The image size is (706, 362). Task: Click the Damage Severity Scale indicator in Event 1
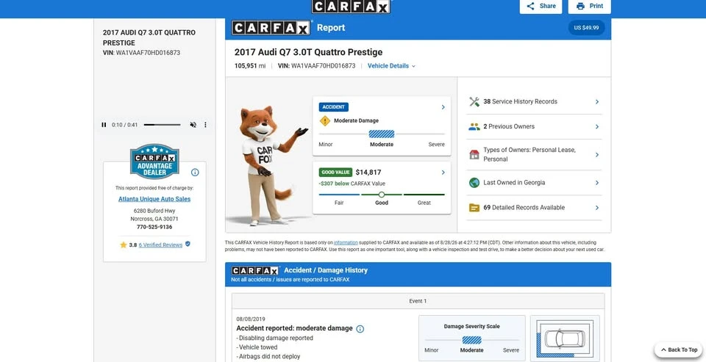(x=471, y=340)
